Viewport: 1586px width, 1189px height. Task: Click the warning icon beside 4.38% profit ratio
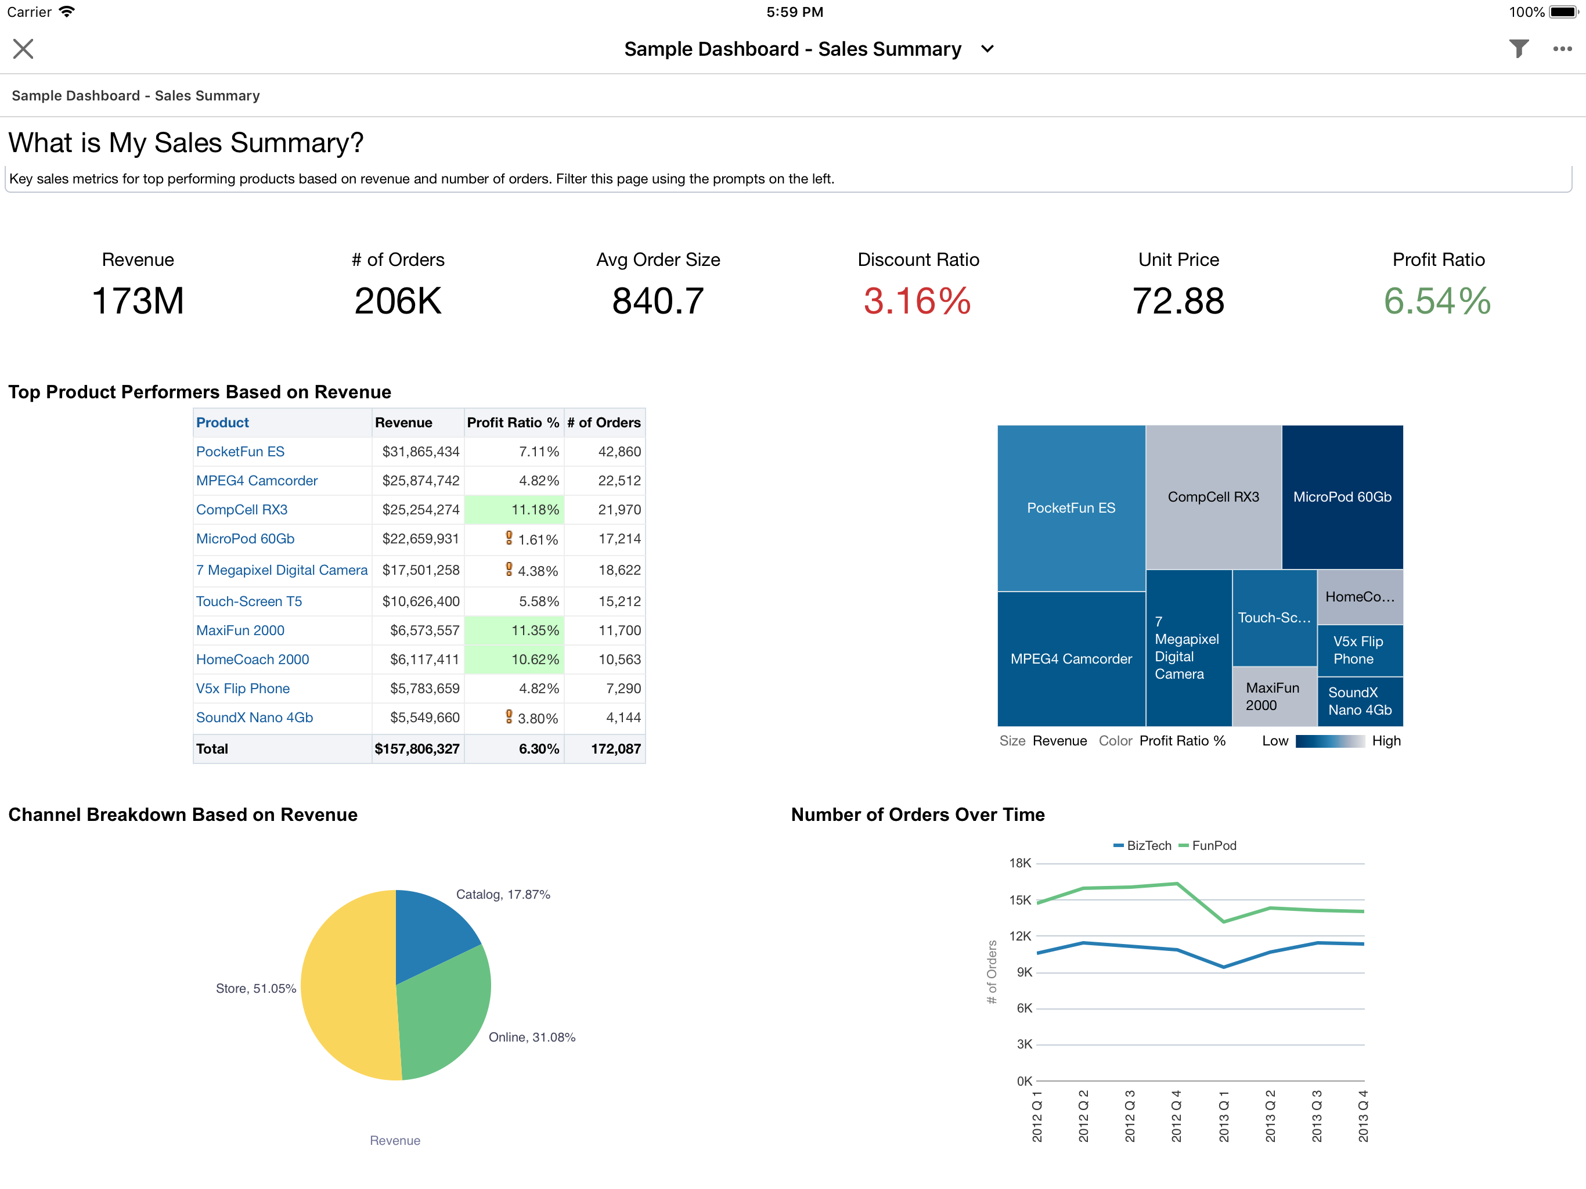pos(509,569)
